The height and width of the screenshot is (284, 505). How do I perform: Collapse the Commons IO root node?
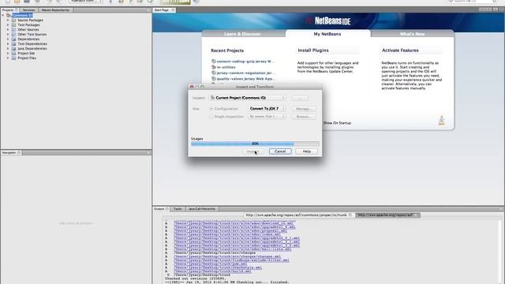3,15
